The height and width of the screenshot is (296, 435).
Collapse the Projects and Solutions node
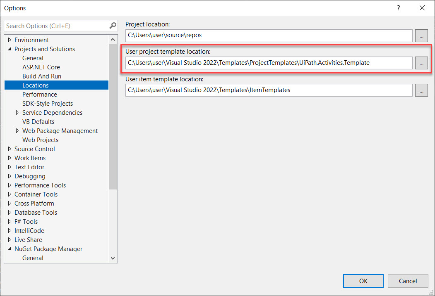pos(10,49)
